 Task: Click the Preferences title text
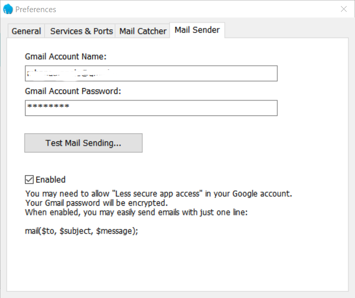36,10
